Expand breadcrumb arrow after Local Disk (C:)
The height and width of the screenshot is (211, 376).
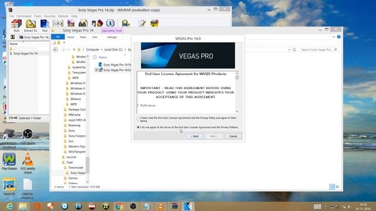pyautogui.click(x=125, y=49)
